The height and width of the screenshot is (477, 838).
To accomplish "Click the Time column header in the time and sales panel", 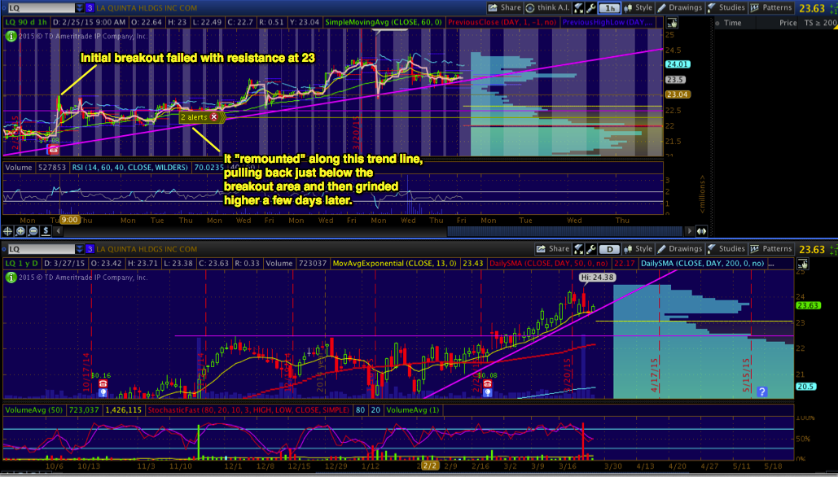I will (x=732, y=23).
